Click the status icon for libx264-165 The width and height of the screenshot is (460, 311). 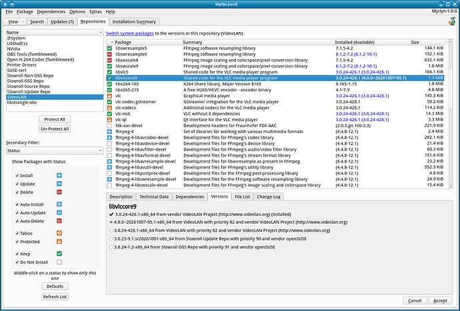coord(109,84)
